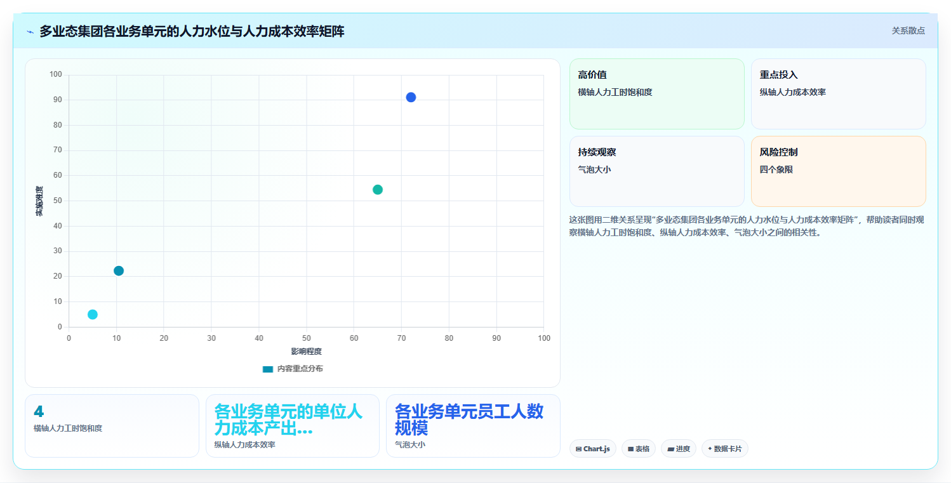Click the 关系散点 label in the header

pos(908,30)
